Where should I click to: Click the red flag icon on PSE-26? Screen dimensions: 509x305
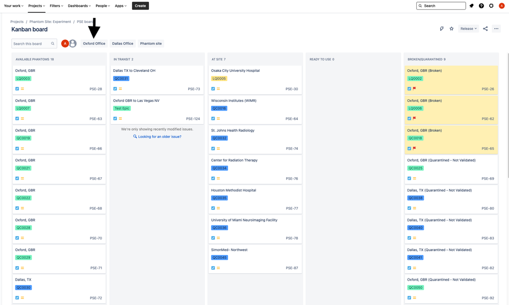coord(415,88)
